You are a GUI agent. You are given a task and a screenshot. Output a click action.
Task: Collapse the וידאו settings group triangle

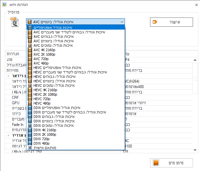8,76
